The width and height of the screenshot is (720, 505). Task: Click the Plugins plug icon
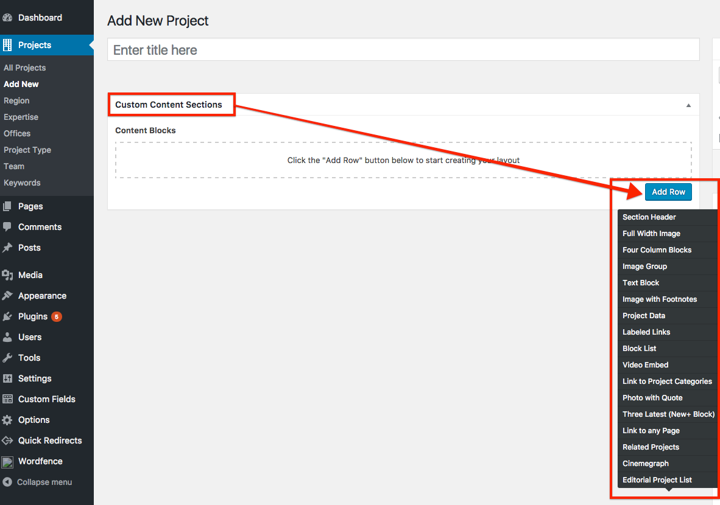coord(7,316)
